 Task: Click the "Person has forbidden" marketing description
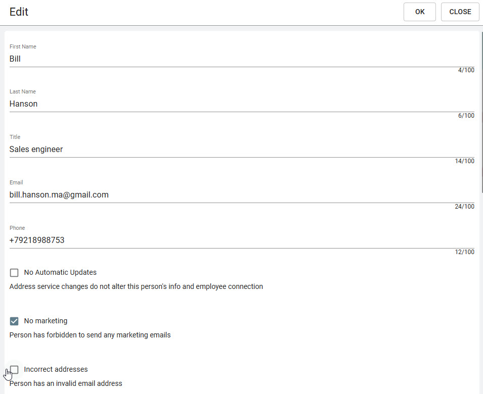(x=90, y=335)
